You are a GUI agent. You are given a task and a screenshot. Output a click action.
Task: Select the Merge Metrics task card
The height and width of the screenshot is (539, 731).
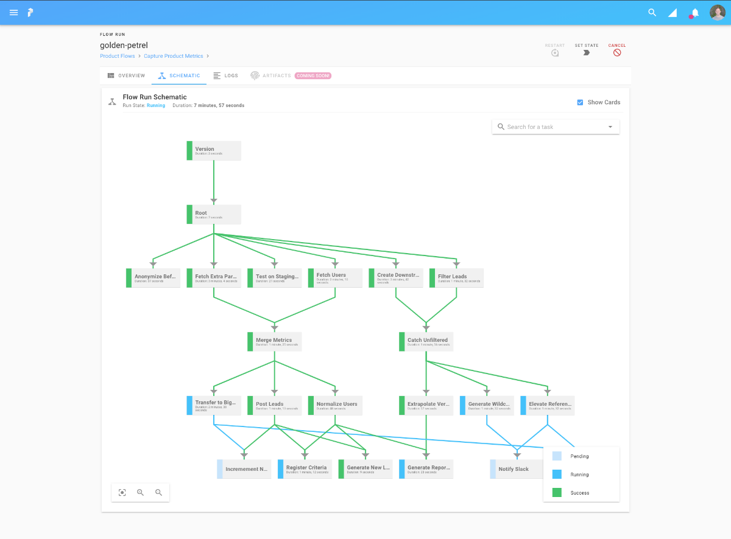[x=274, y=341]
